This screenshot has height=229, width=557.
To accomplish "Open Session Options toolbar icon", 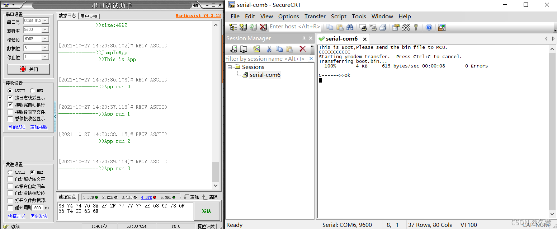I will coord(396,27).
